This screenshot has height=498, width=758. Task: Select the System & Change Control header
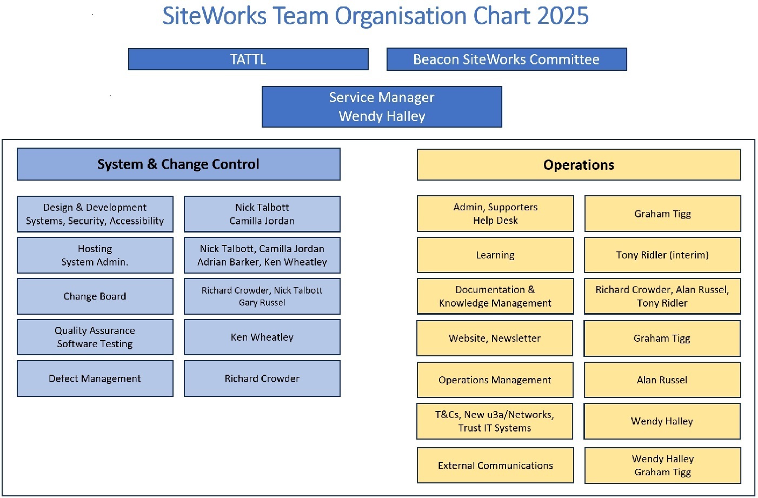(x=178, y=164)
